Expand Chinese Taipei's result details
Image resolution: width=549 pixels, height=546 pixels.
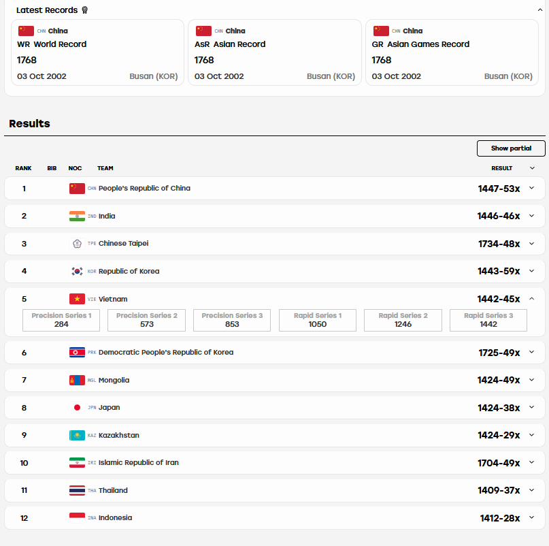(531, 243)
